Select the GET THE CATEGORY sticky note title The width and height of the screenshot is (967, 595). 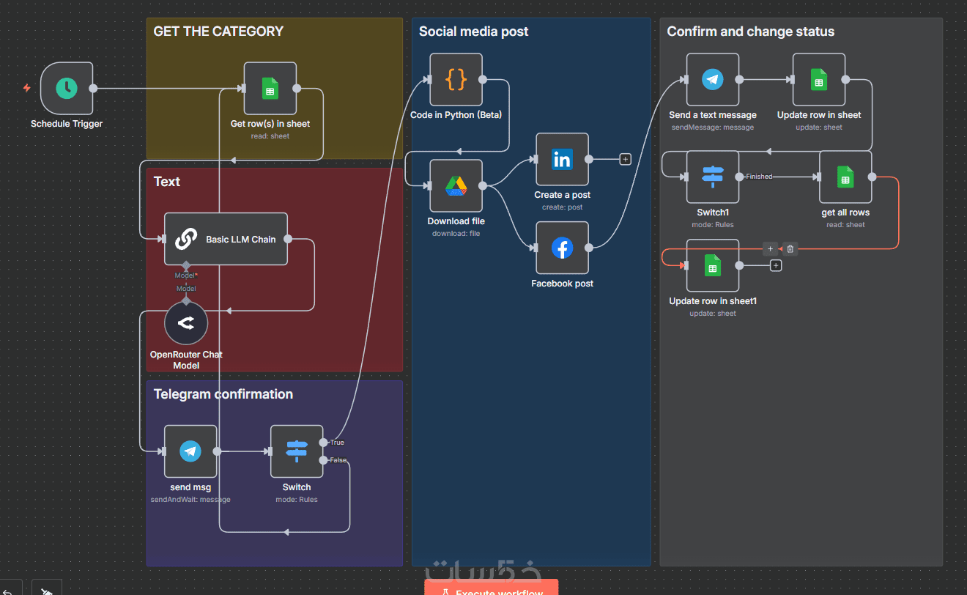click(218, 32)
